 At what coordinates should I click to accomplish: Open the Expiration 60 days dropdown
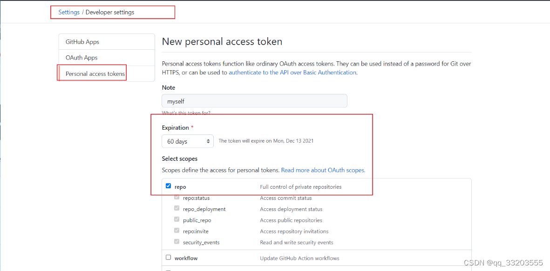click(x=188, y=141)
